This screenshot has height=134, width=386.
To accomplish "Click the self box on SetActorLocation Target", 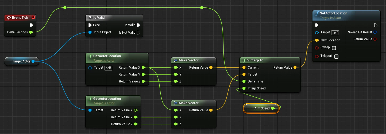I will pyautogui.click(x=335, y=33).
